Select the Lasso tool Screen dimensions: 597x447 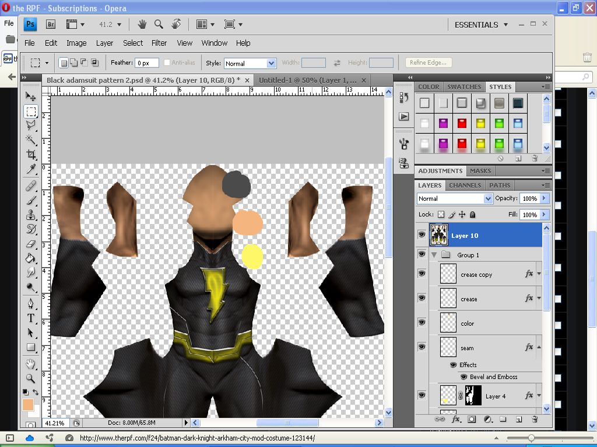point(31,126)
